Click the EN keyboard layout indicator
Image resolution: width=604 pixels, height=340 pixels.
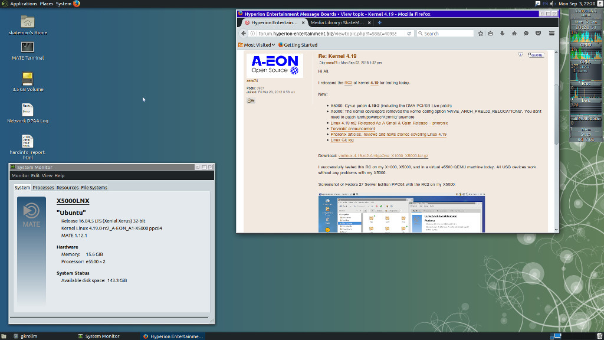tap(545, 4)
